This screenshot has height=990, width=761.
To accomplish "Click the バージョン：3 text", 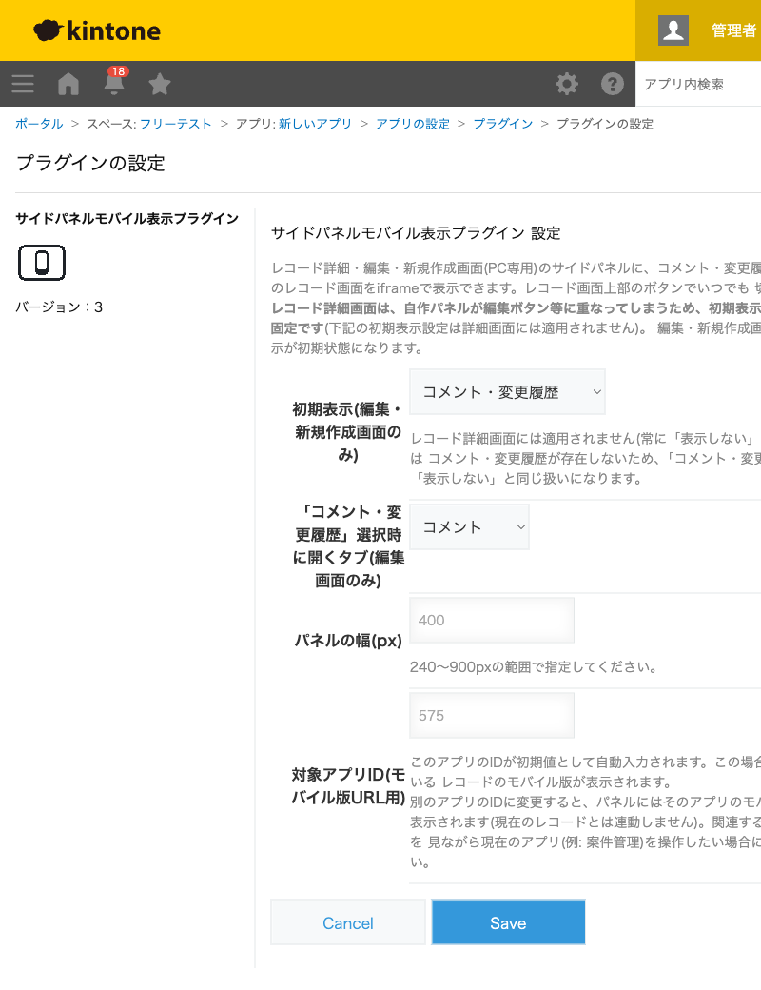I will (59, 307).
